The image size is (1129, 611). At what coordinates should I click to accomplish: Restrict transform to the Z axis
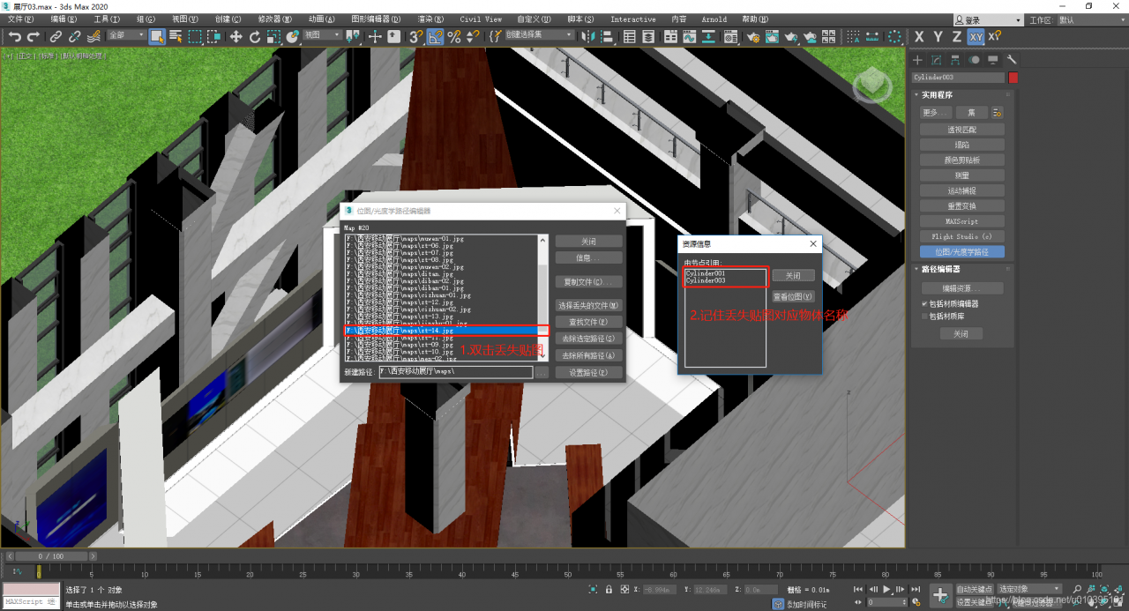pos(956,36)
